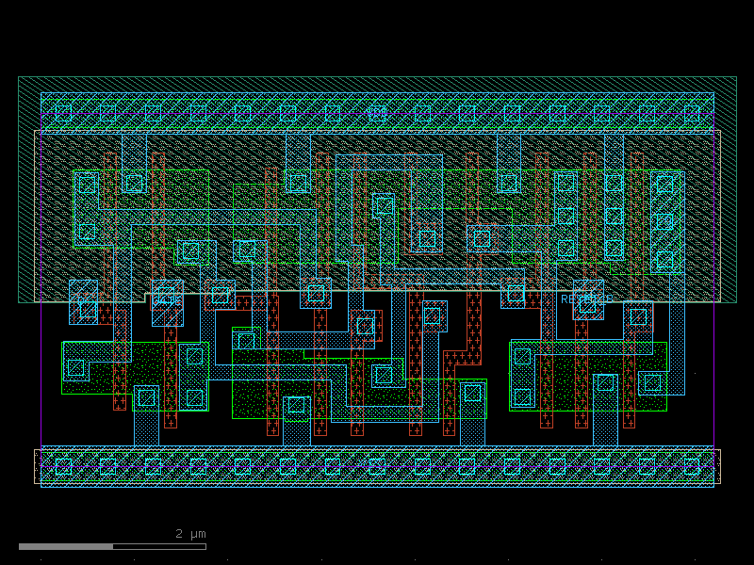Click the RESET_B pin label text

(x=586, y=299)
